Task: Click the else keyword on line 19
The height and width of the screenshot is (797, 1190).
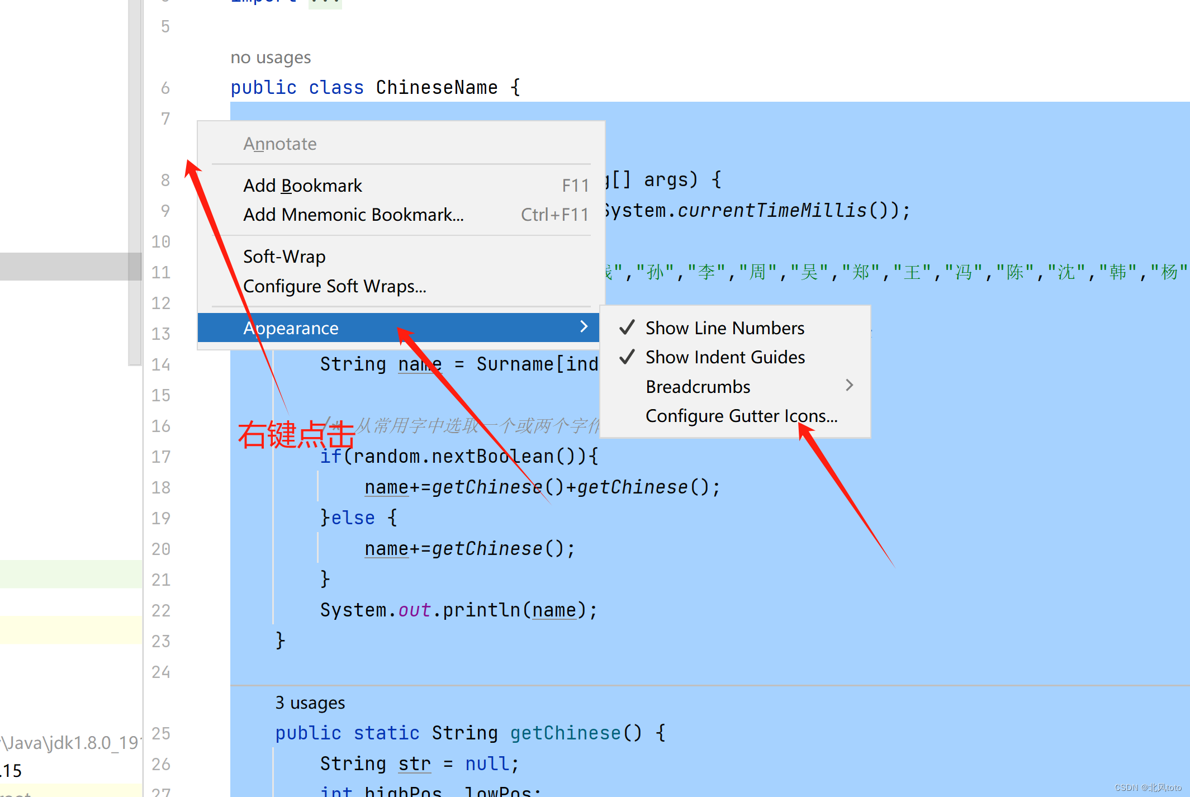Action: coord(353,518)
